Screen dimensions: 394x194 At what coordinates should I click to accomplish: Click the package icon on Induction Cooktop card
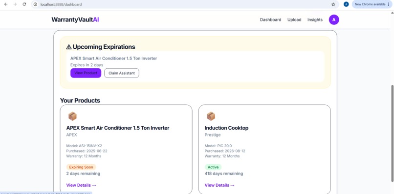pos(211,116)
